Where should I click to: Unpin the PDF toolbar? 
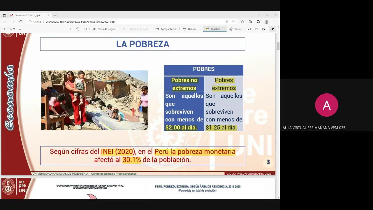coord(272,29)
